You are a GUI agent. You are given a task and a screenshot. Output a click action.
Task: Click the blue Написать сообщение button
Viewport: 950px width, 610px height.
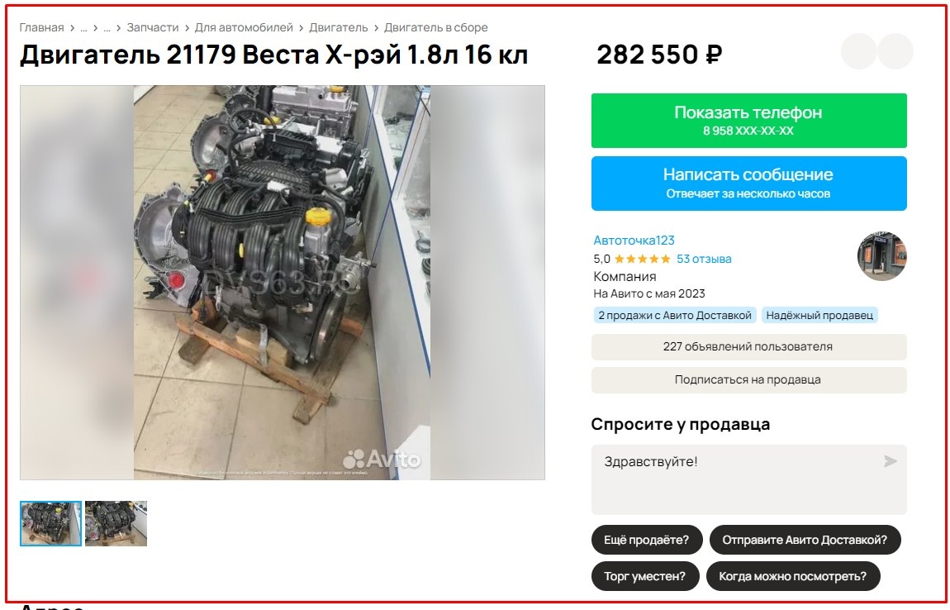(749, 183)
